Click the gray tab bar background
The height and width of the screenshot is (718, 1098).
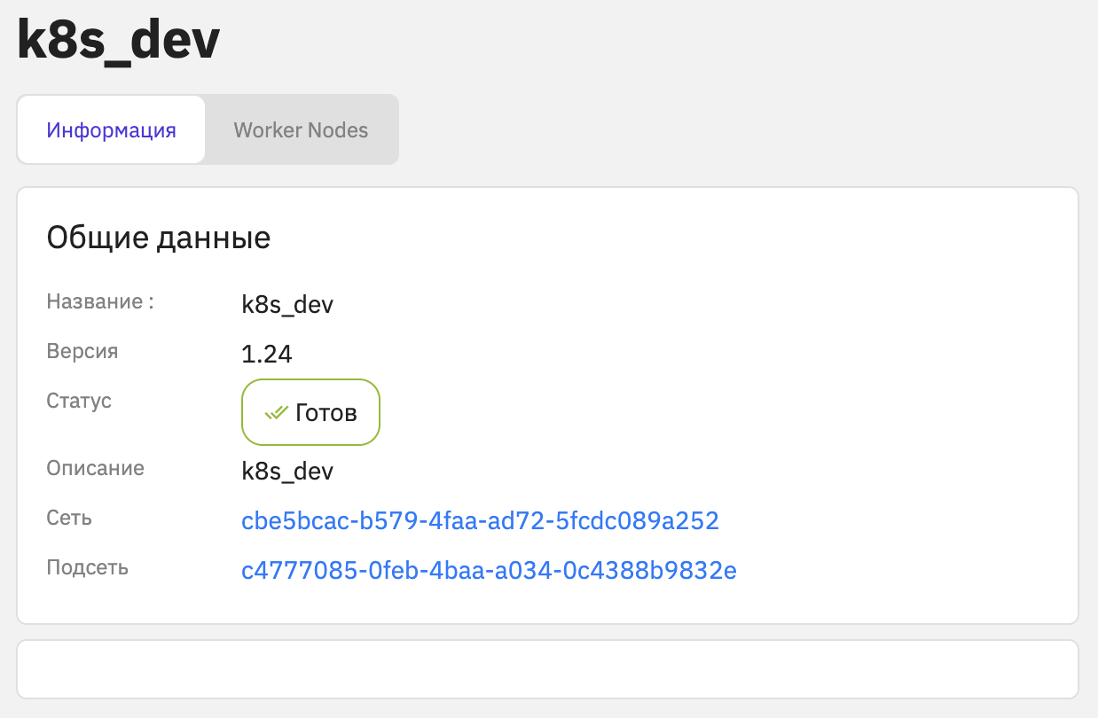(x=208, y=129)
